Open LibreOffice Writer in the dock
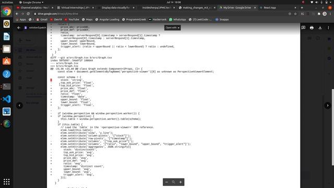 point(6,37)
